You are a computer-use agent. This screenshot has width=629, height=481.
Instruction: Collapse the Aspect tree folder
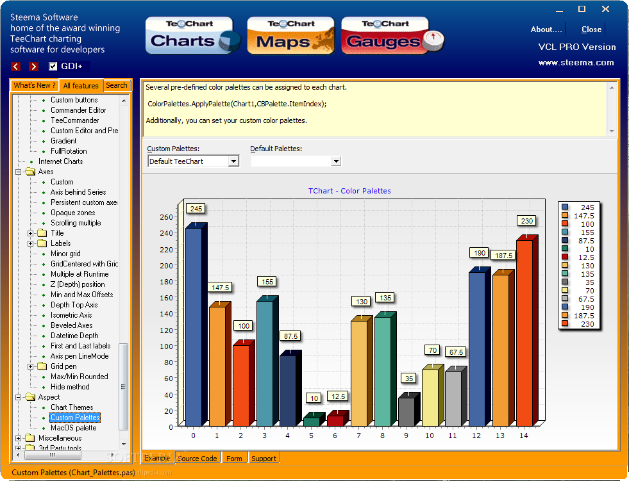coord(18,398)
